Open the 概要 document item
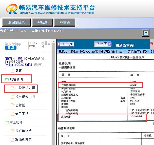 (x=18, y=71)
